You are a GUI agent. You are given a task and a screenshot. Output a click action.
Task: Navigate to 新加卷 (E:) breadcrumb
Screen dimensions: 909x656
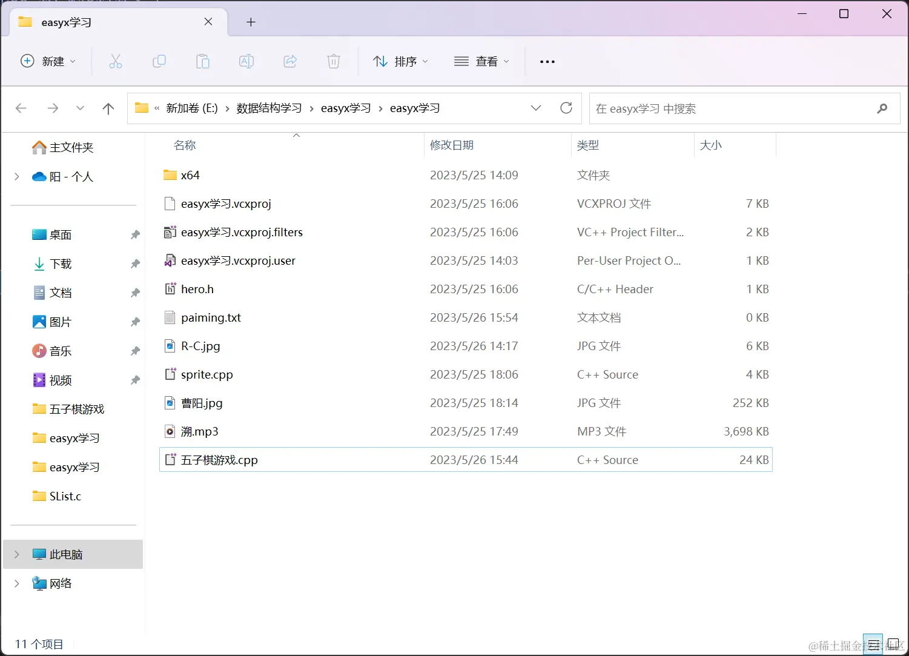192,108
